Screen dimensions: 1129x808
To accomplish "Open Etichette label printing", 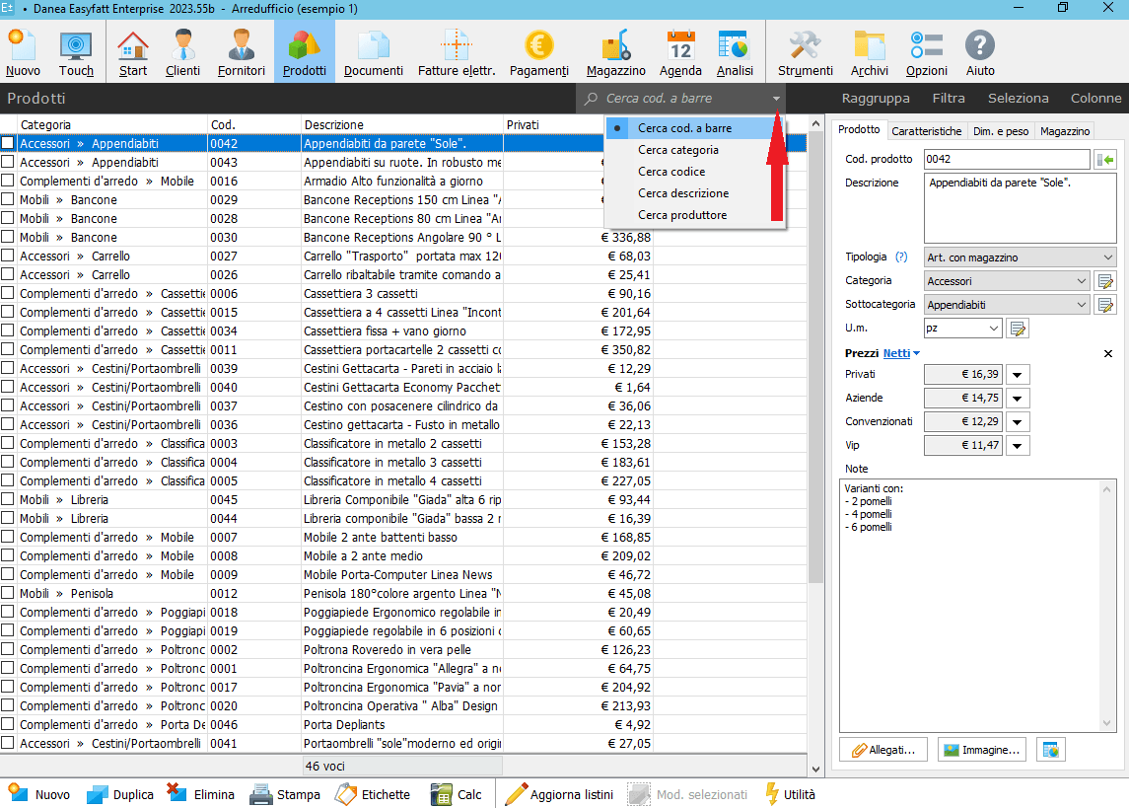I will pyautogui.click(x=373, y=794).
